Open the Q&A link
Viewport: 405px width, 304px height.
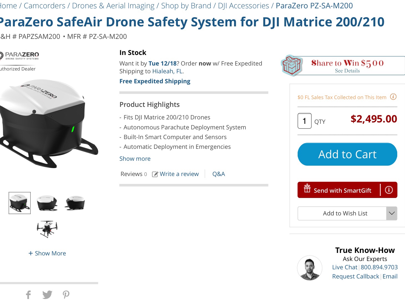pos(219,174)
